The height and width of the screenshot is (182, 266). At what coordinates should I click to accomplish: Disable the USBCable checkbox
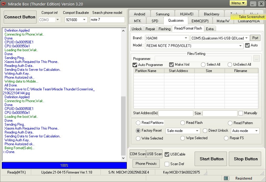click(167, 154)
